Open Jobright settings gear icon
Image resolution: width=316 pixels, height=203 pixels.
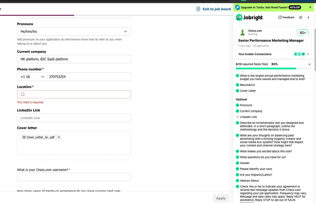click(x=301, y=17)
